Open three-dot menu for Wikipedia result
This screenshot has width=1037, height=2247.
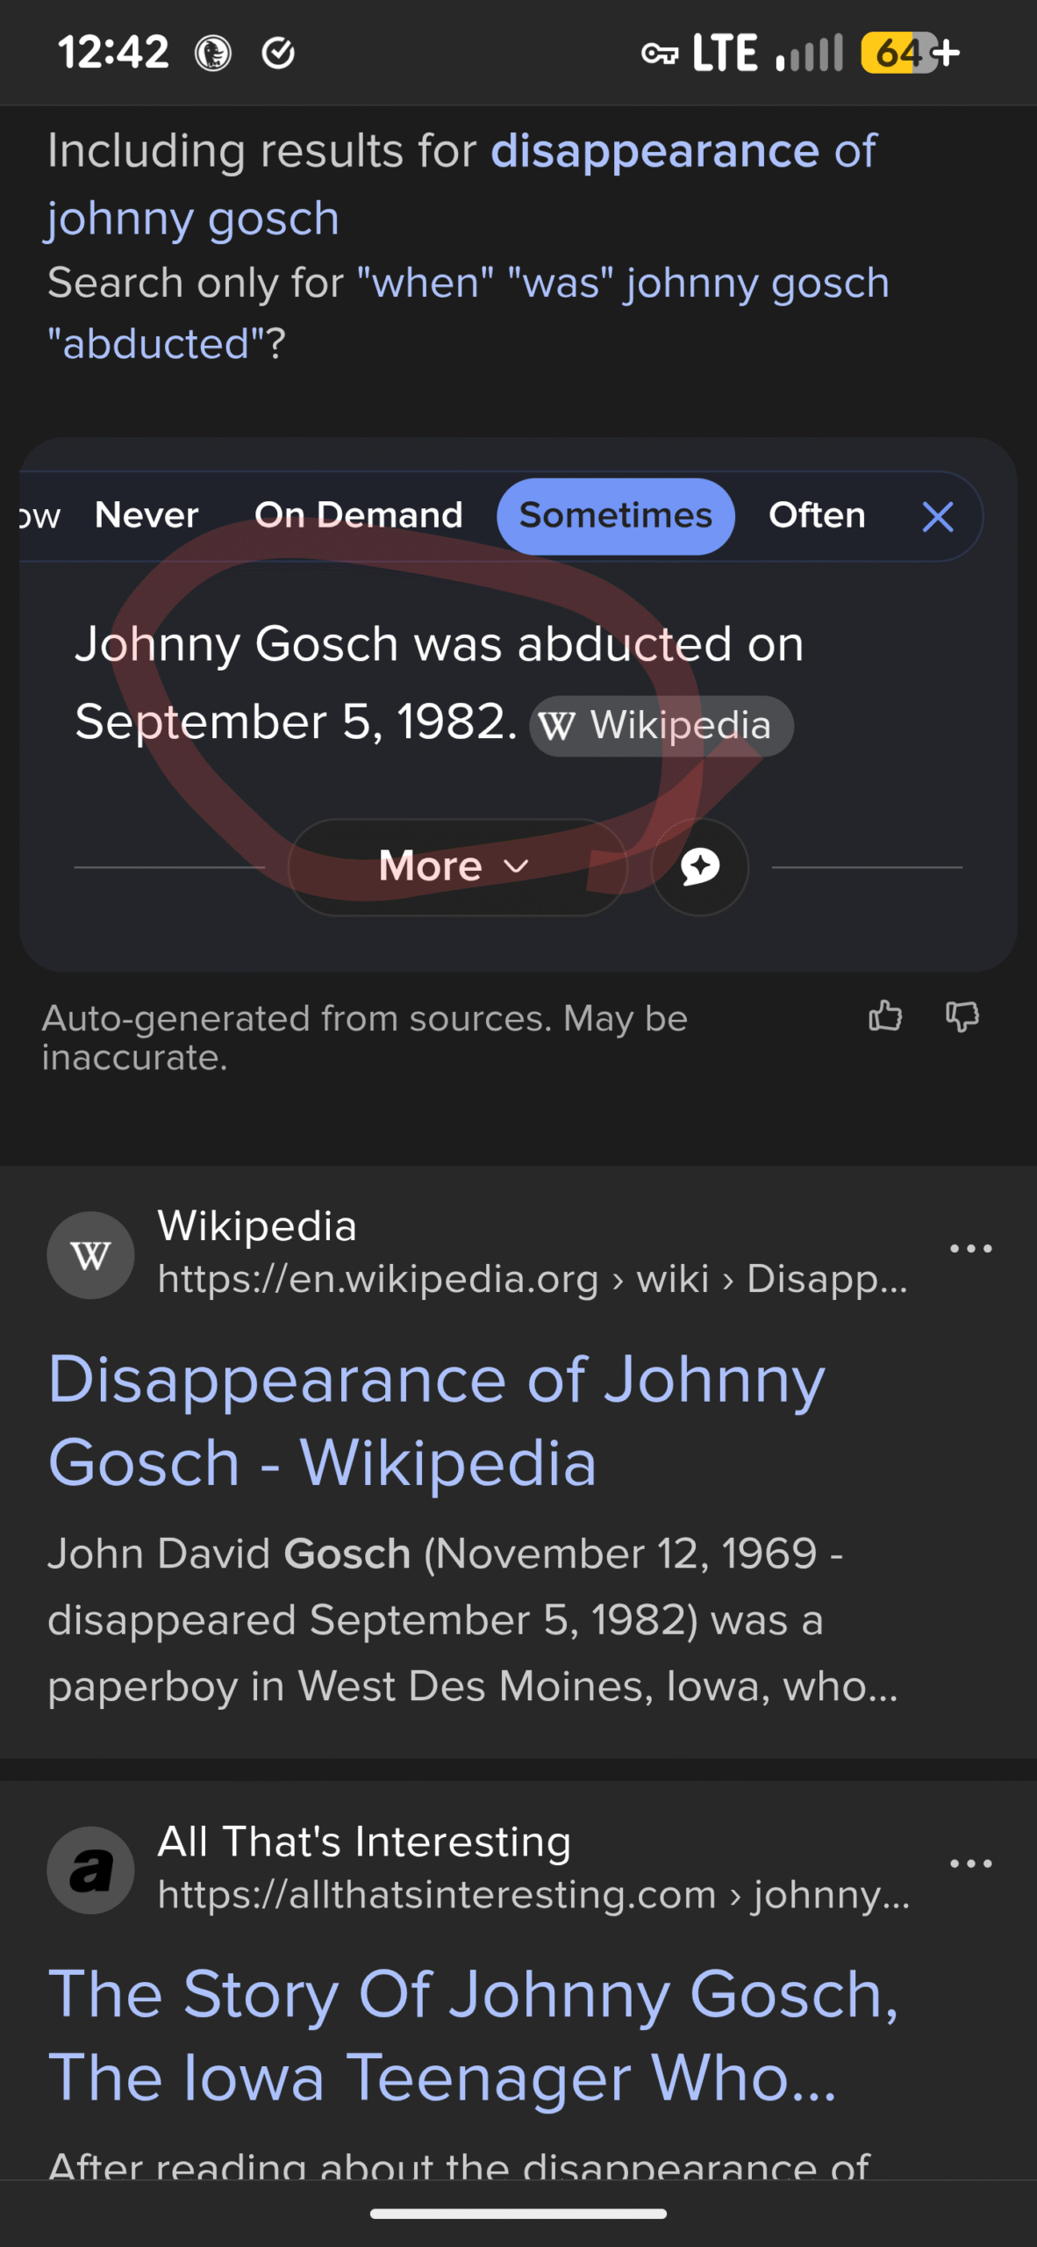click(x=970, y=1248)
